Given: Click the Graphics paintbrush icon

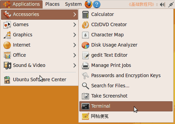Looking at the screenshot, I should tap(7, 35).
